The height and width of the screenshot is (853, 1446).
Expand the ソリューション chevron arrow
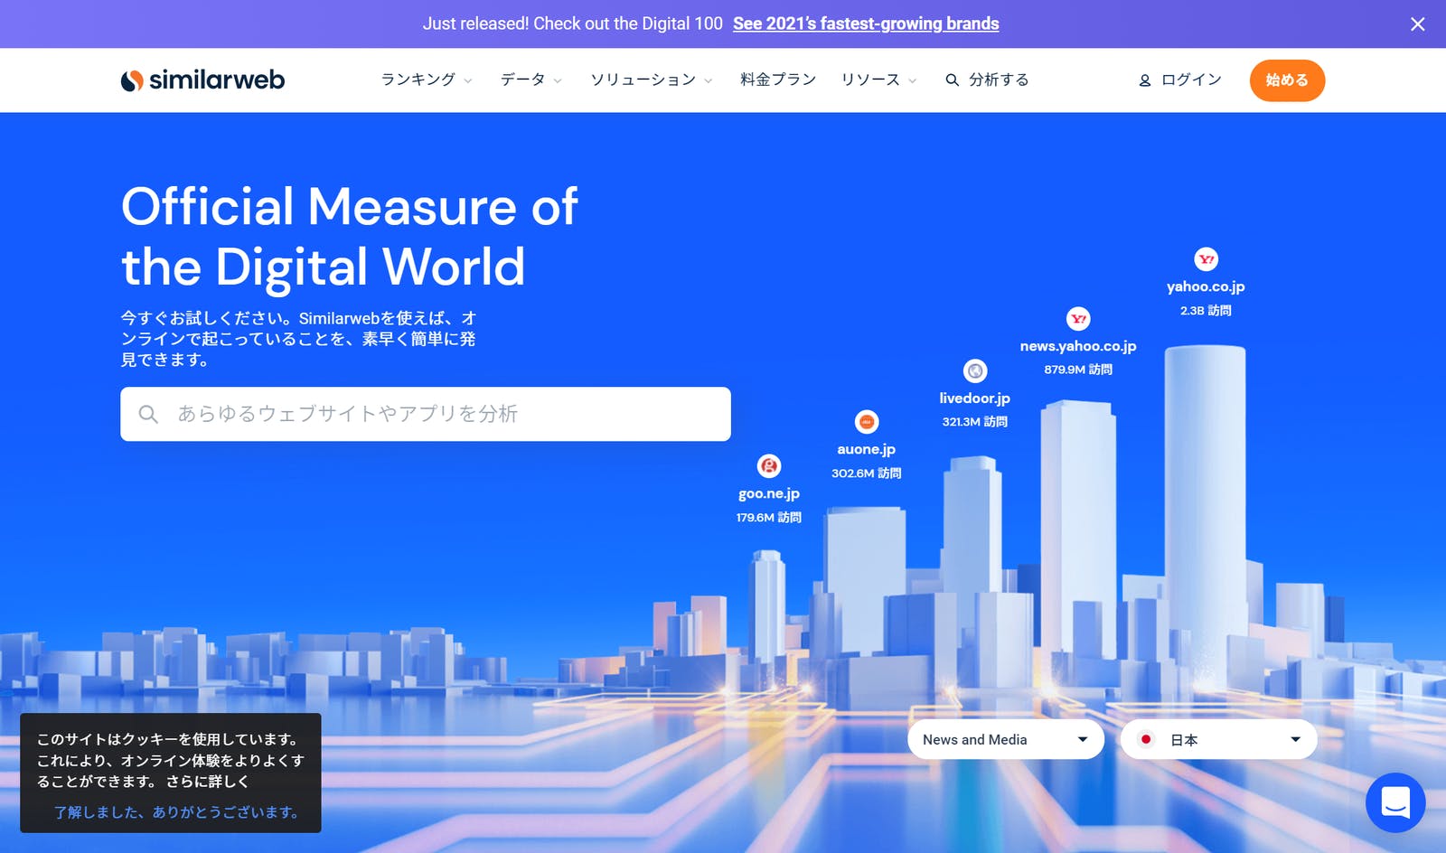pyautogui.click(x=709, y=80)
